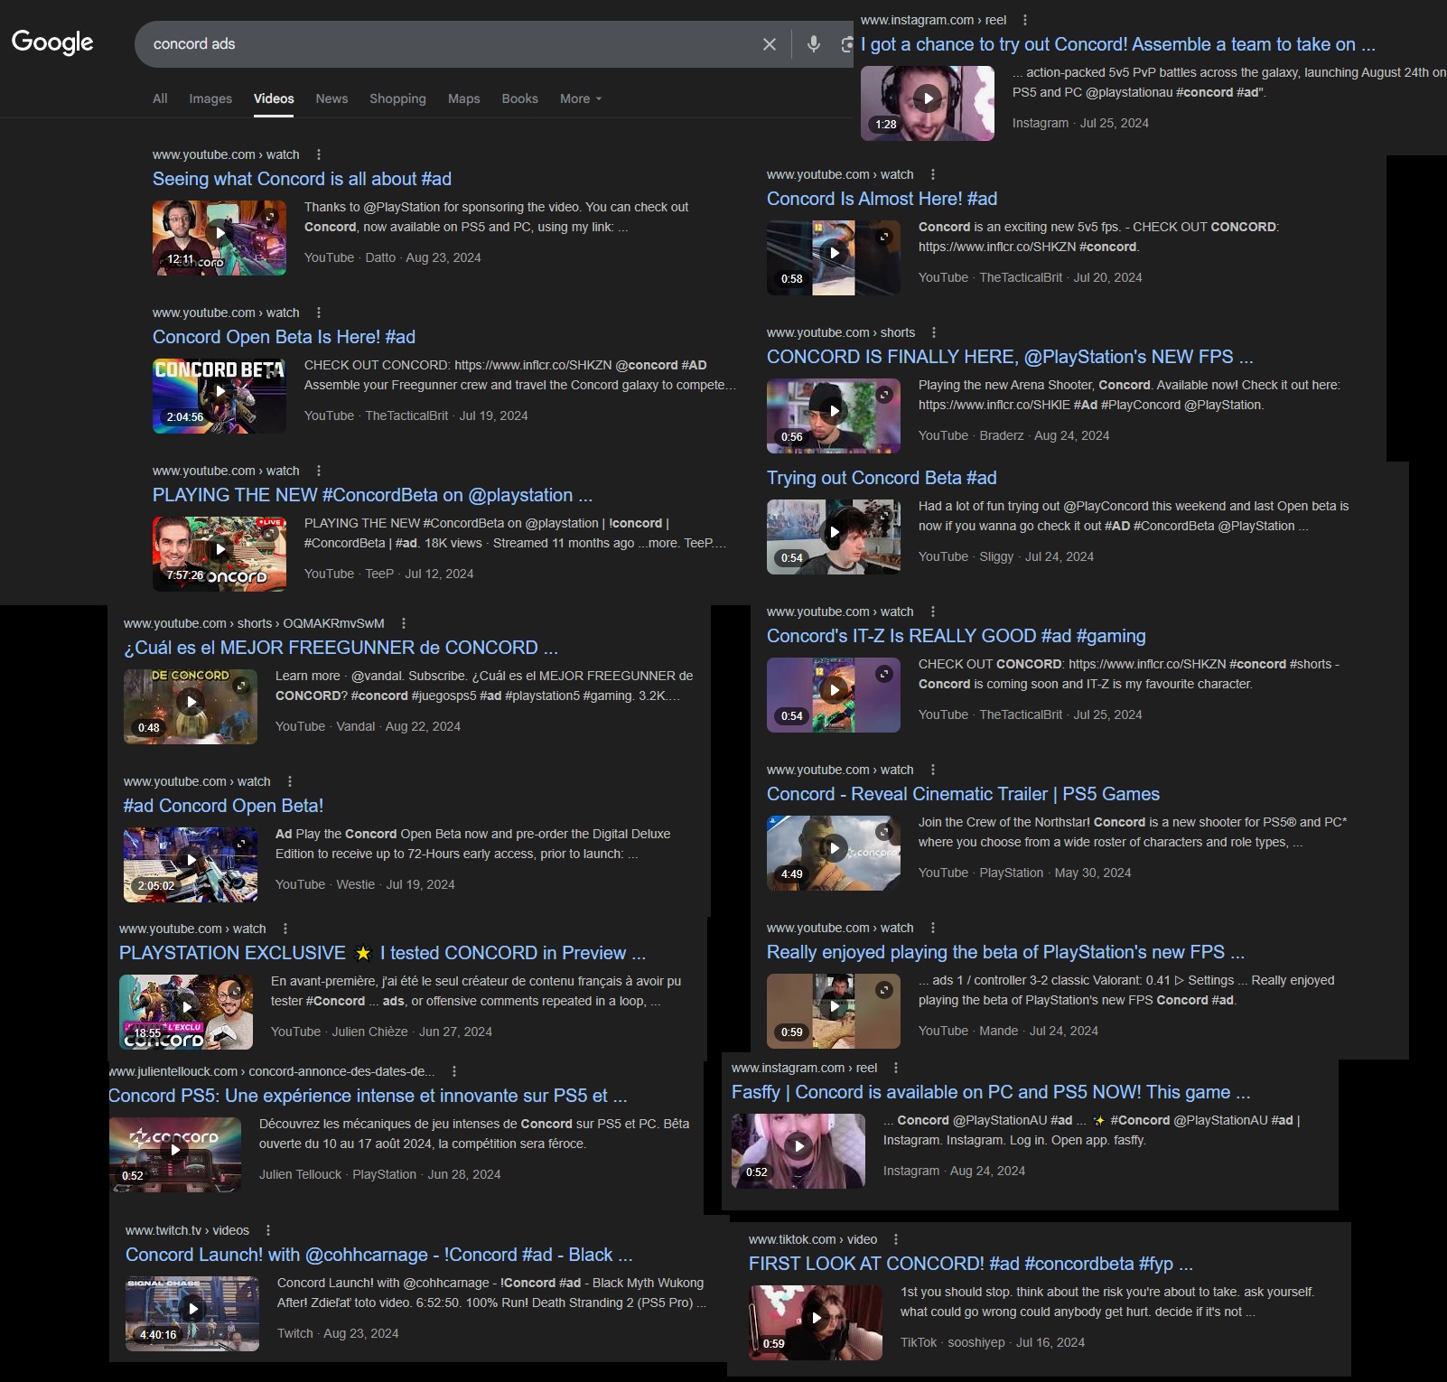Start voice search with microphone icon
1447x1382 pixels.
pos(814,44)
